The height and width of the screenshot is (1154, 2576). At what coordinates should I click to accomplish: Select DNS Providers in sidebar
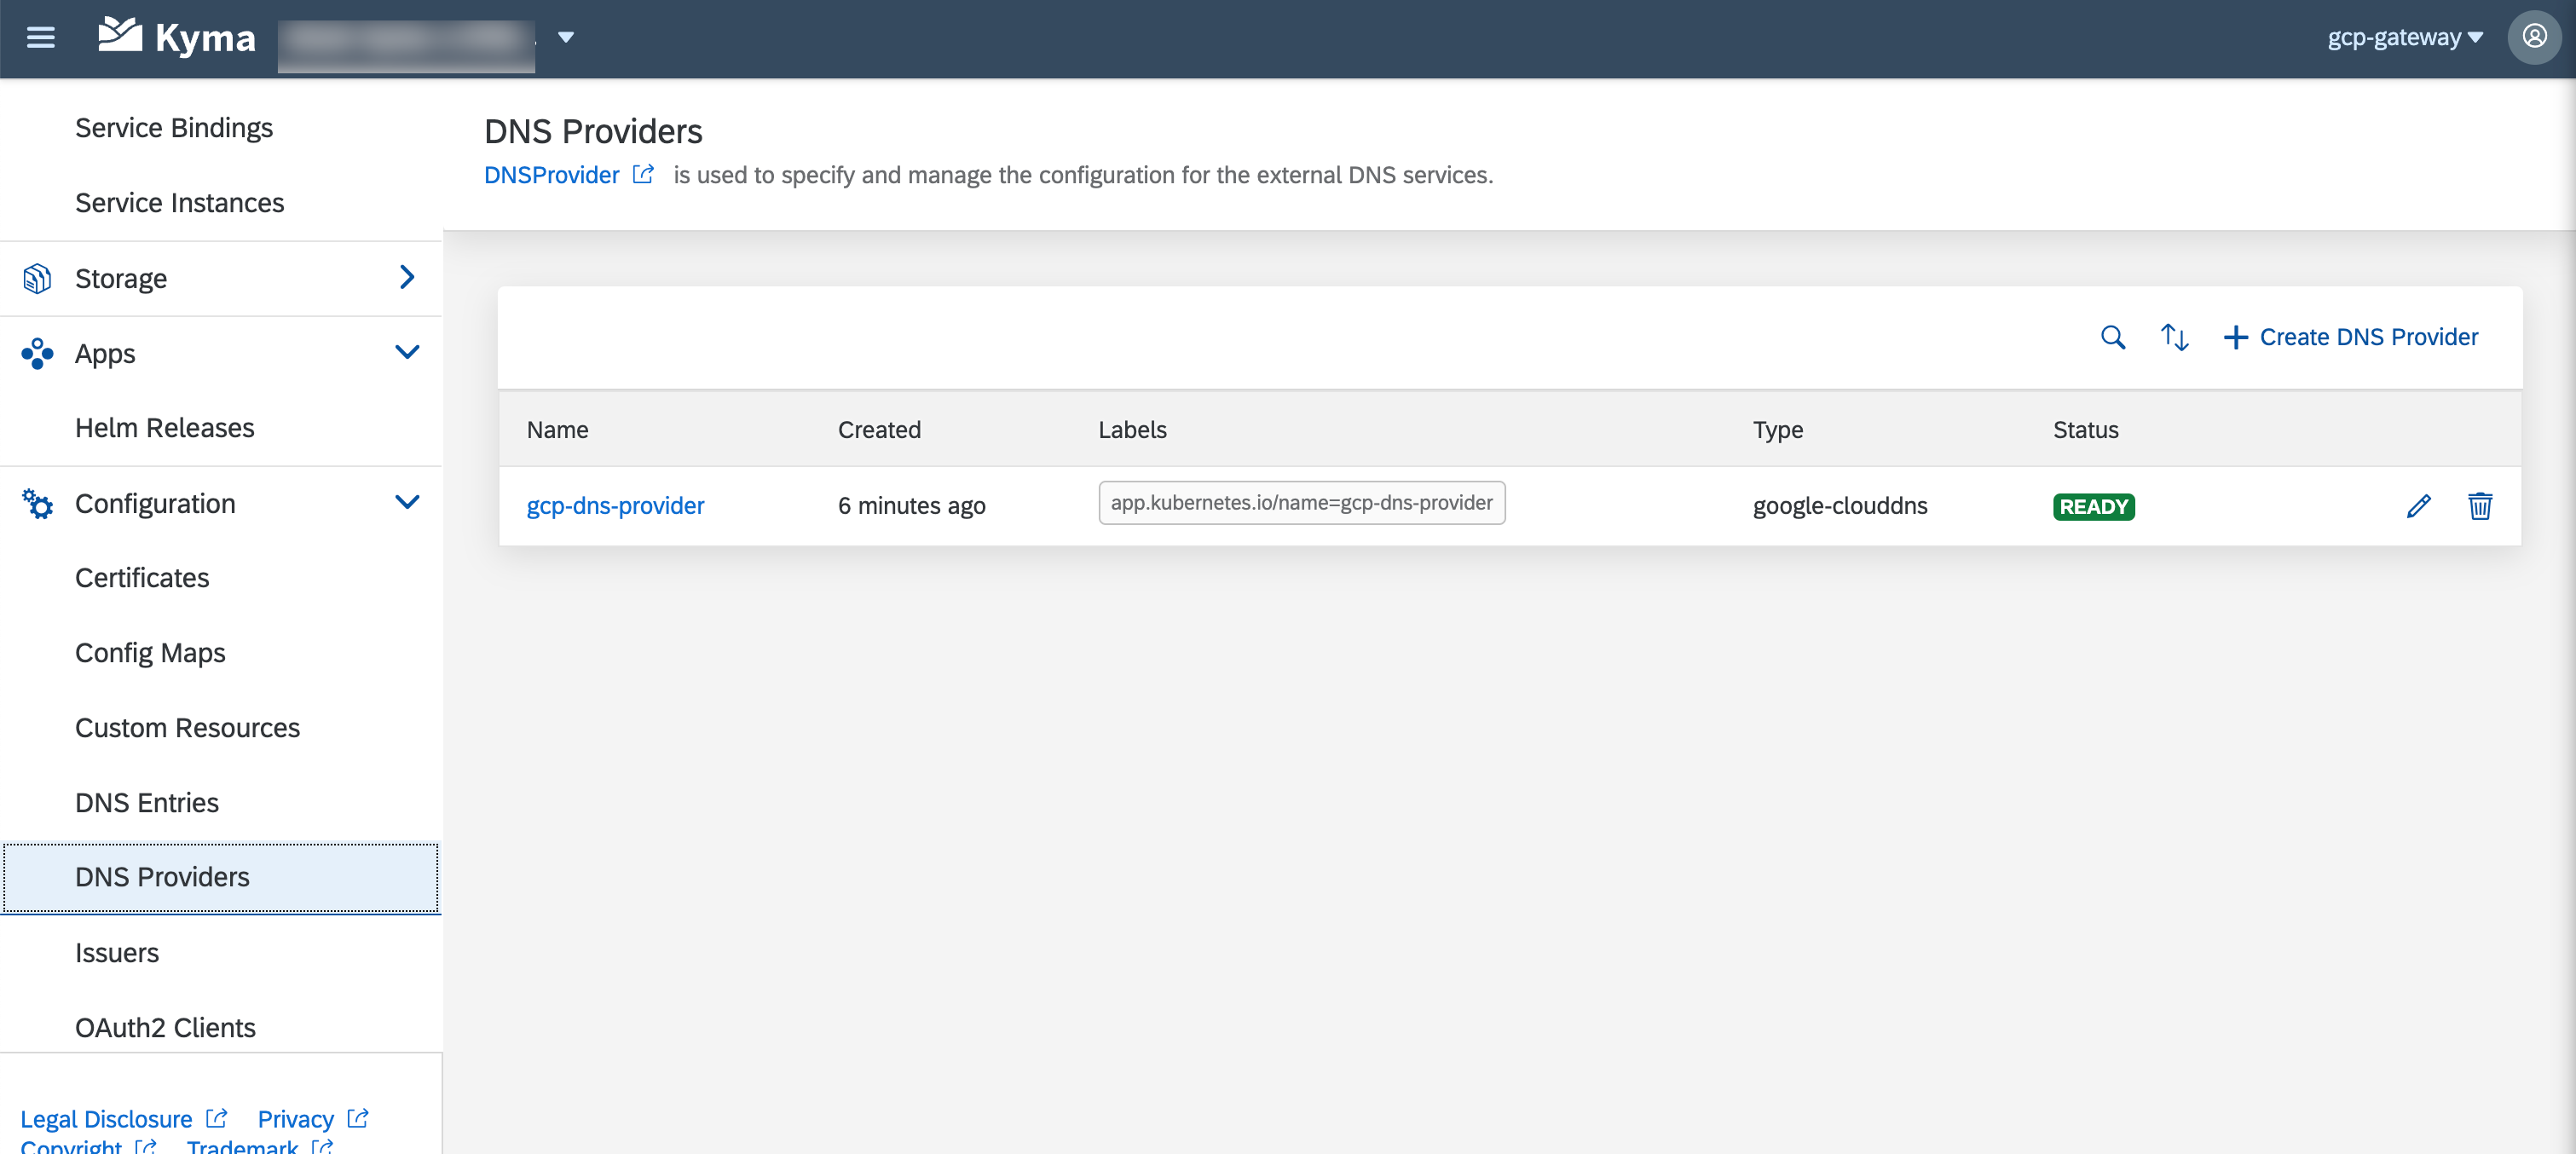[x=220, y=878]
